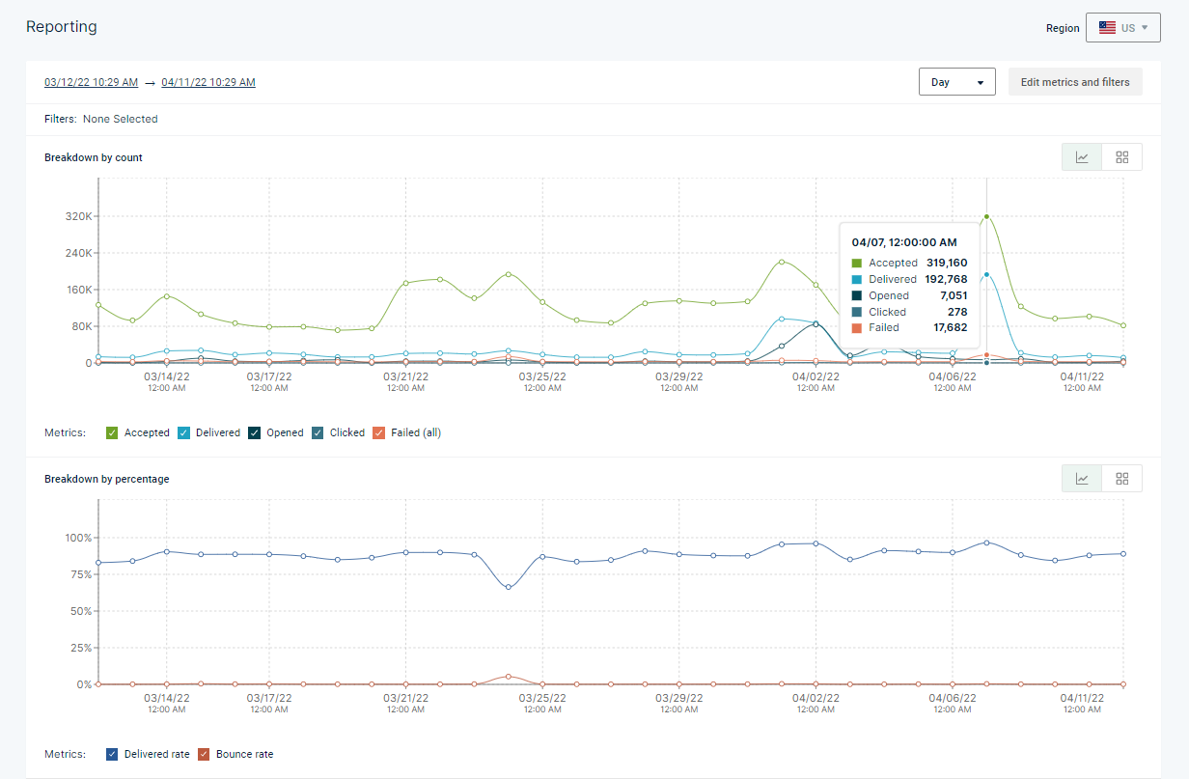Toggle the Clicked metric checkbox
This screenshot has height=779, width=1189.
[x=318, y=432]
